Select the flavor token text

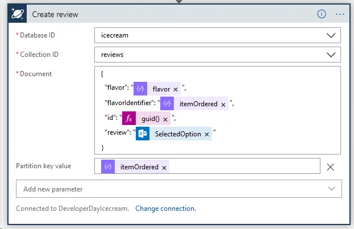[x=161, y=89]
